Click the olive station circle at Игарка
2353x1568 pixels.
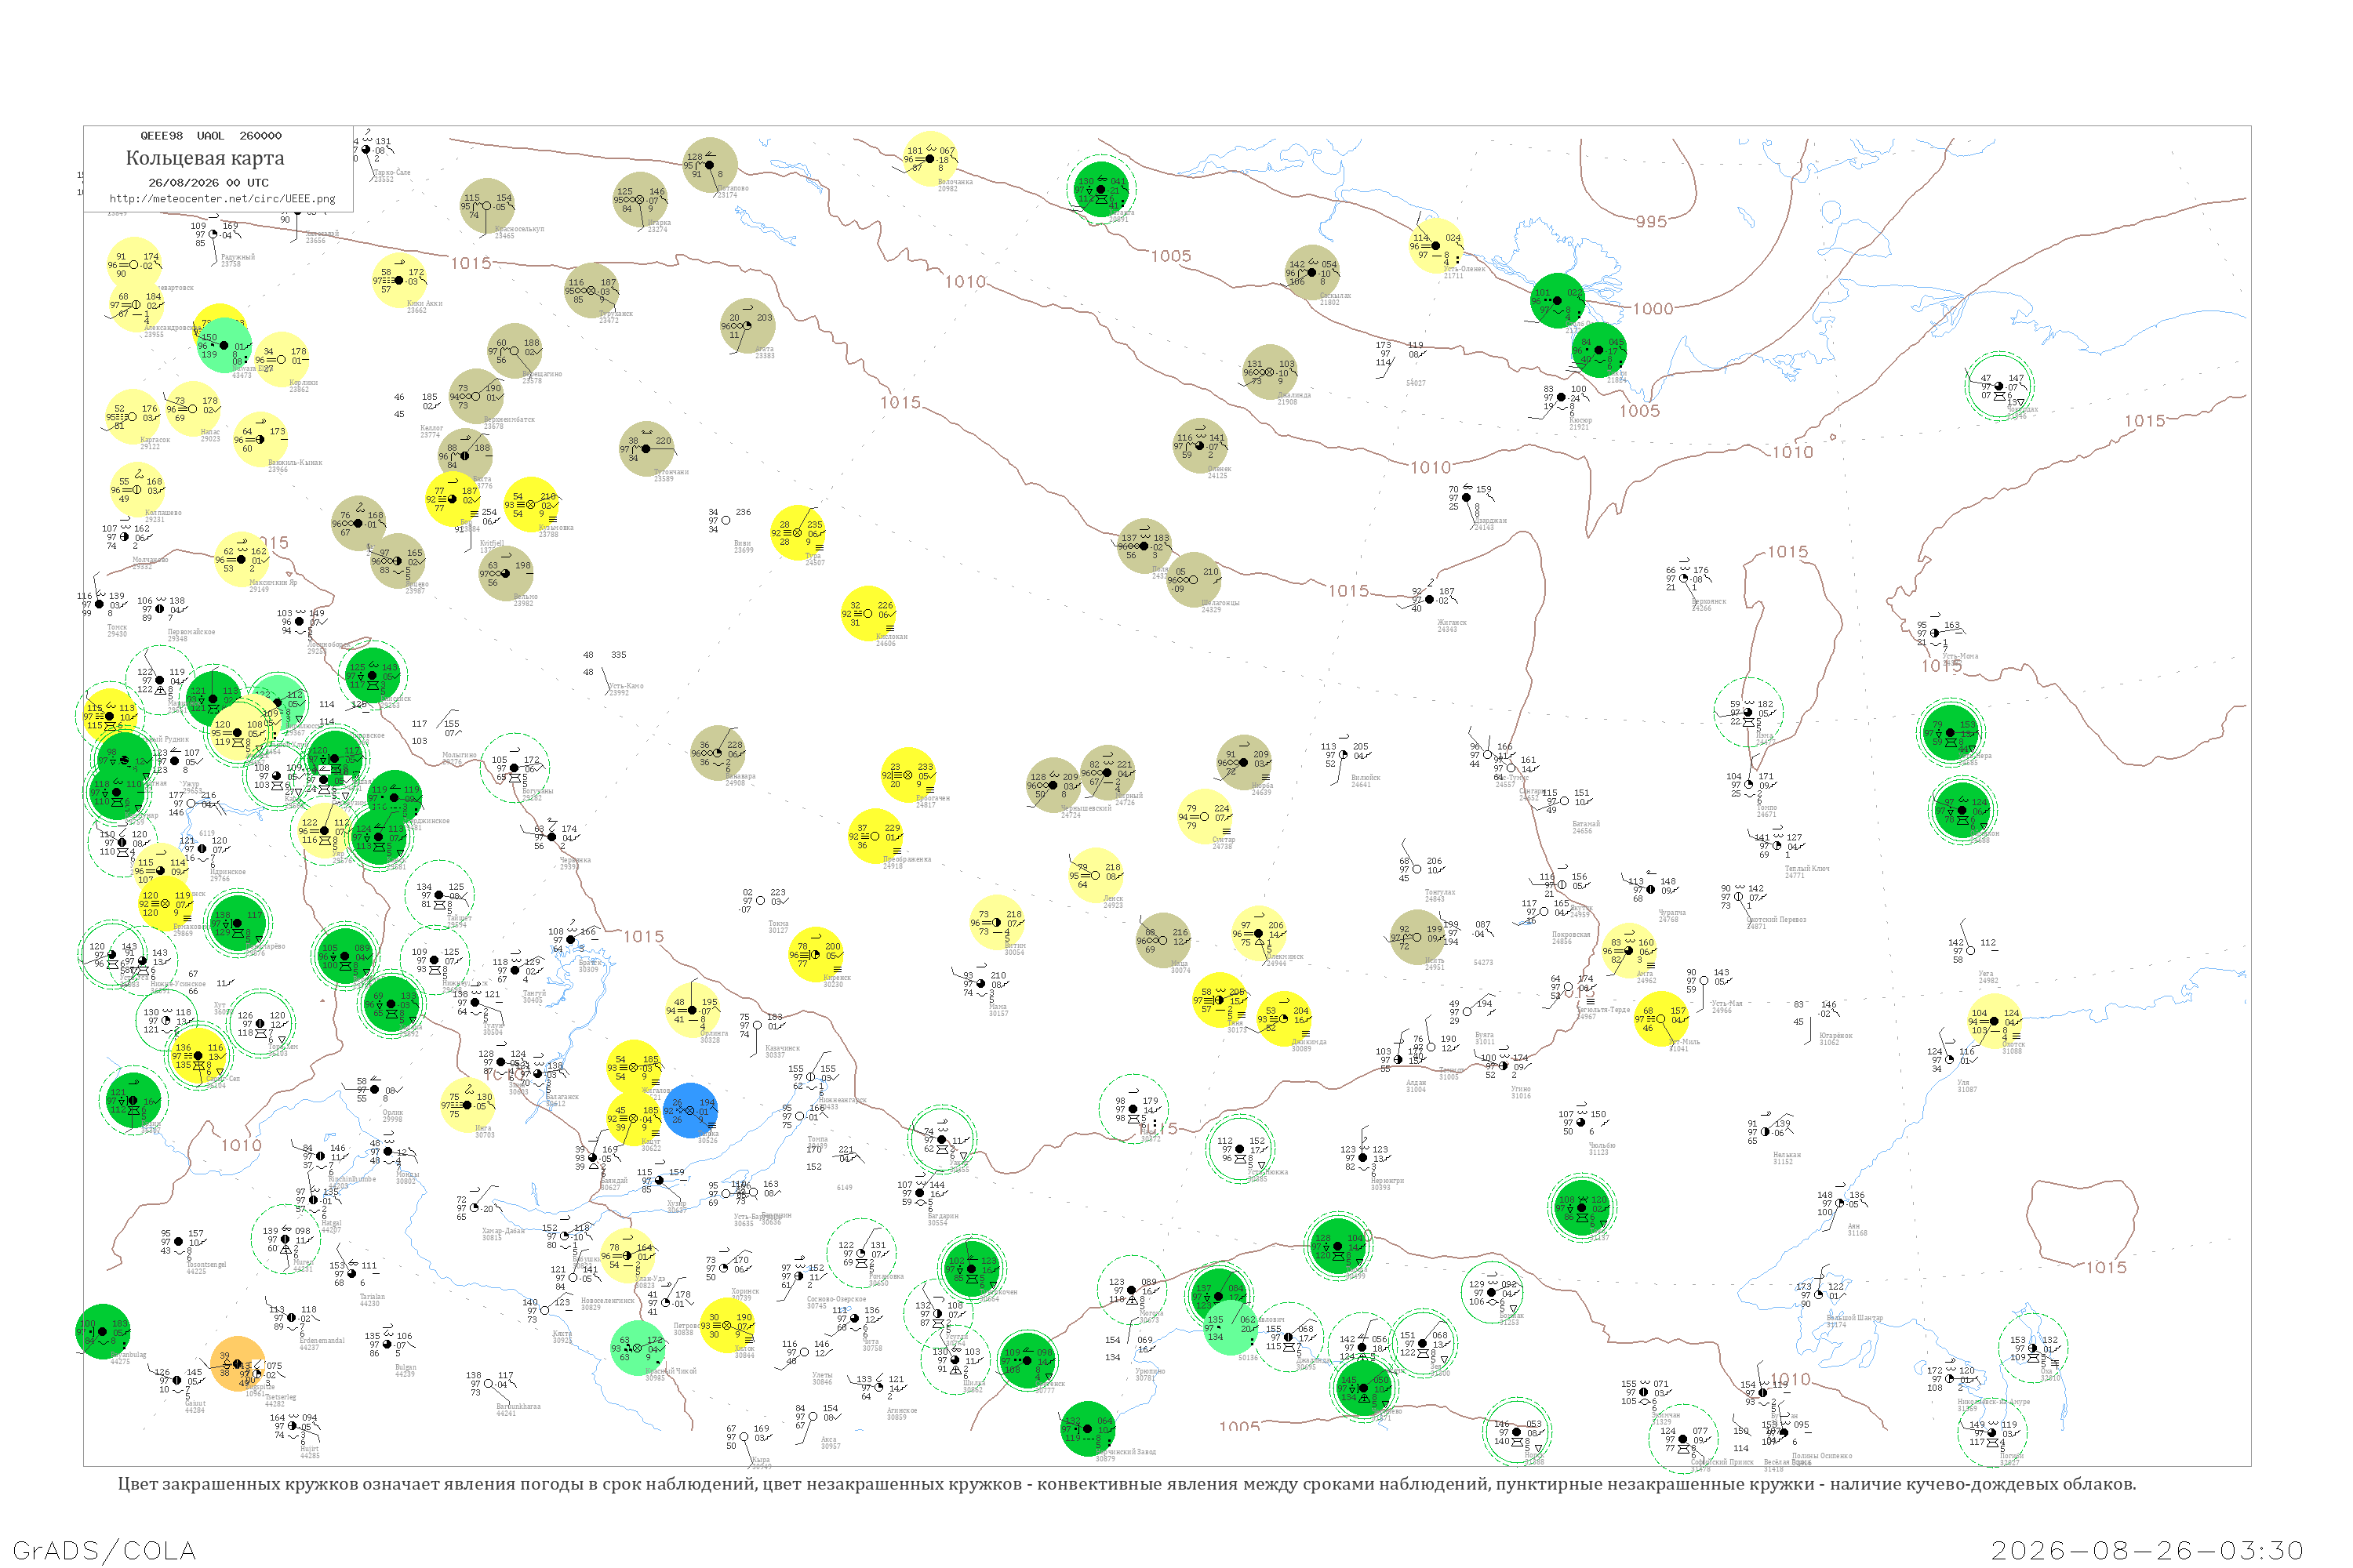[640, 200]
